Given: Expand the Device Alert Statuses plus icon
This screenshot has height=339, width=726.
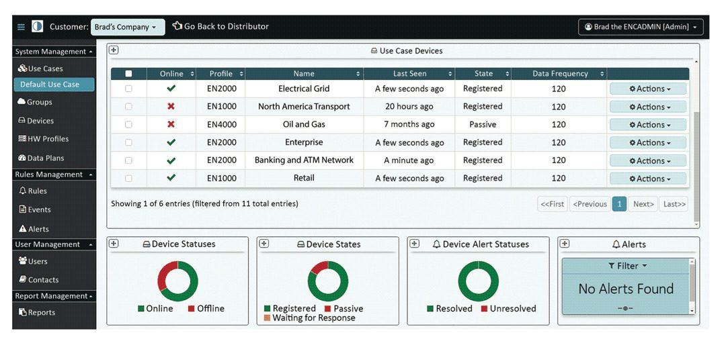Looking at the screenshot, I should click(415, 244).
